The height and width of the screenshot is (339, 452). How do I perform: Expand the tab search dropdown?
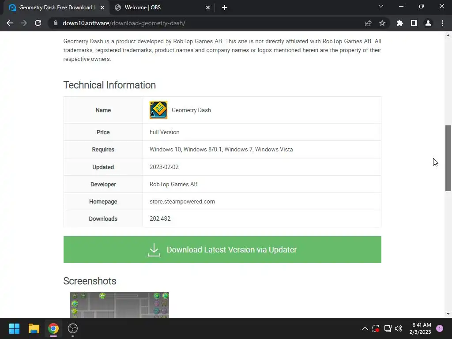click(x=381, y=6)
